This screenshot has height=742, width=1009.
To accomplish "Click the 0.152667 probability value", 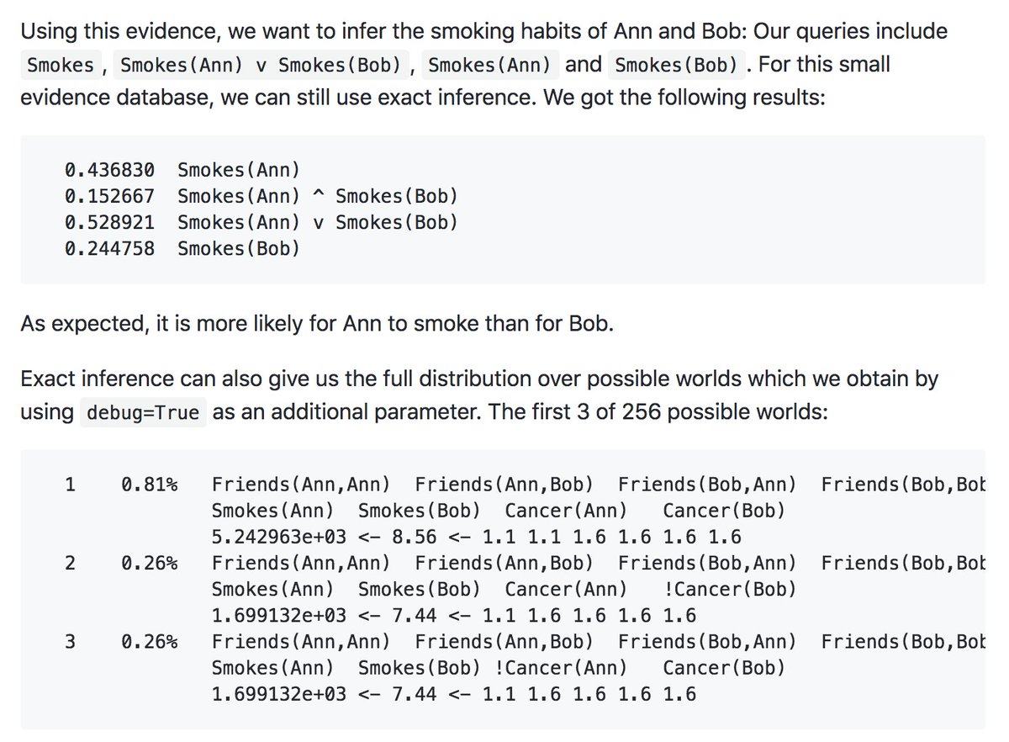I will click(109, 197).
